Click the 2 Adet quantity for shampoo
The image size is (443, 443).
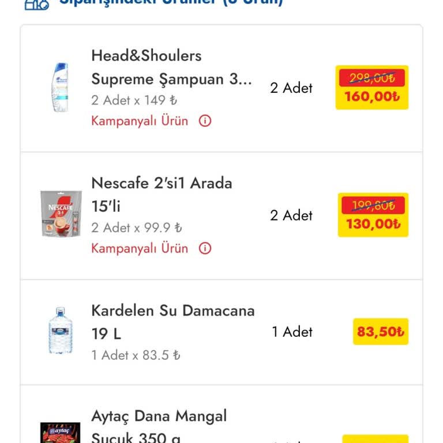[291, 88]
